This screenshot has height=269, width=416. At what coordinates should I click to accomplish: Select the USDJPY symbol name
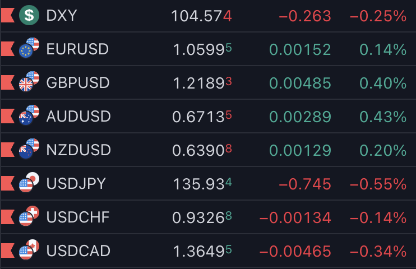click(76, 184)
